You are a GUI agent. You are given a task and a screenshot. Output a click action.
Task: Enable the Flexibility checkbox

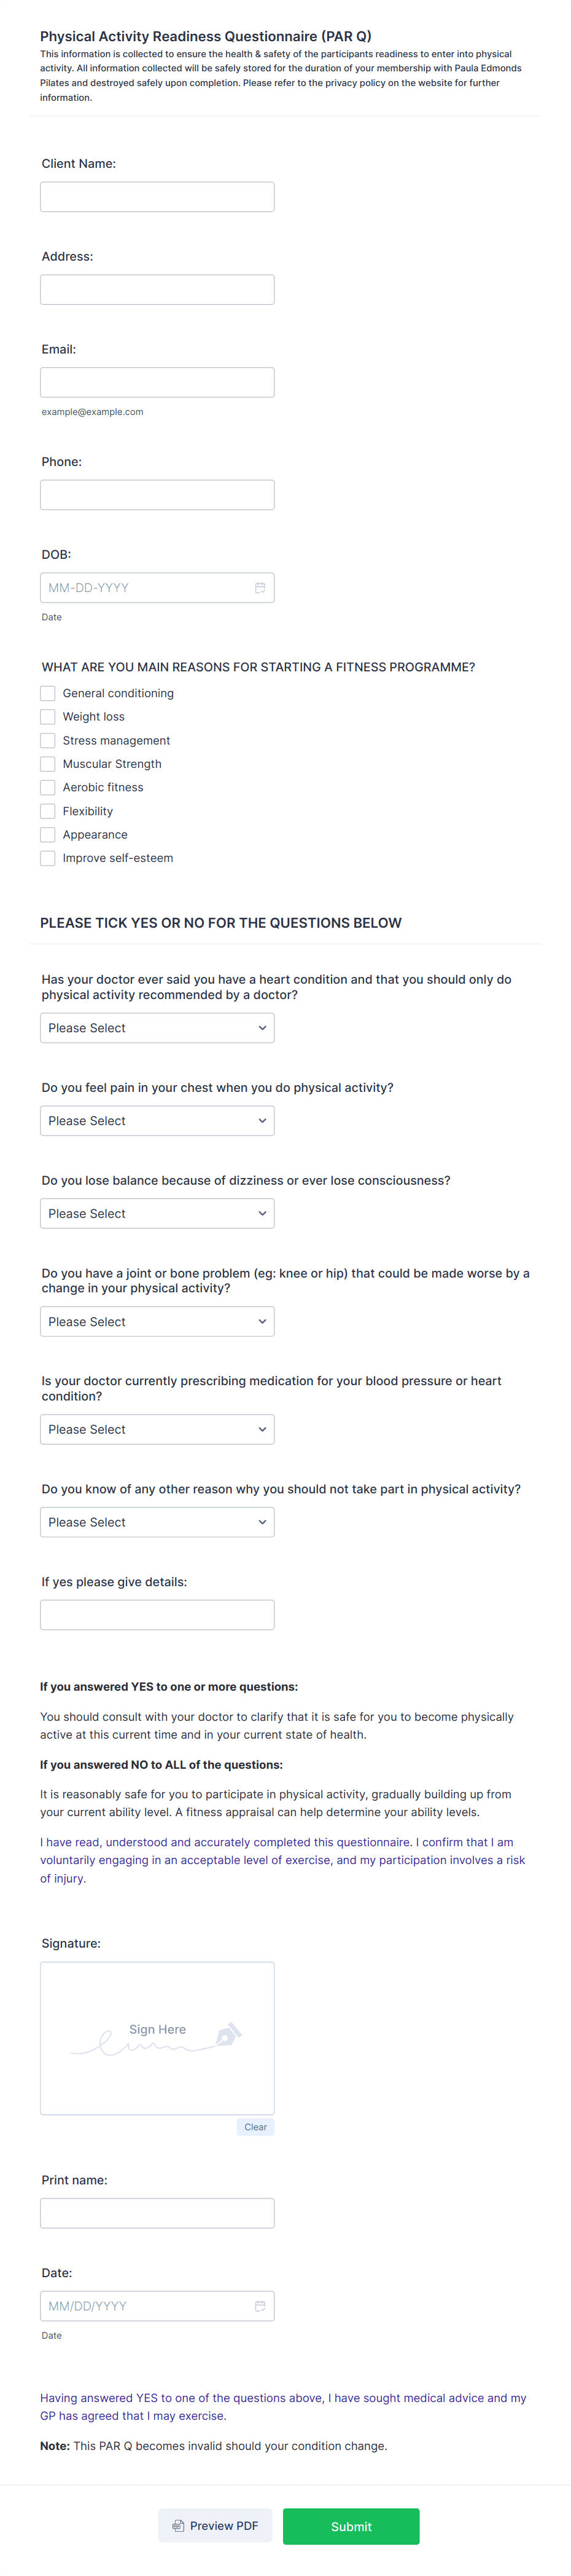[47, 811]
